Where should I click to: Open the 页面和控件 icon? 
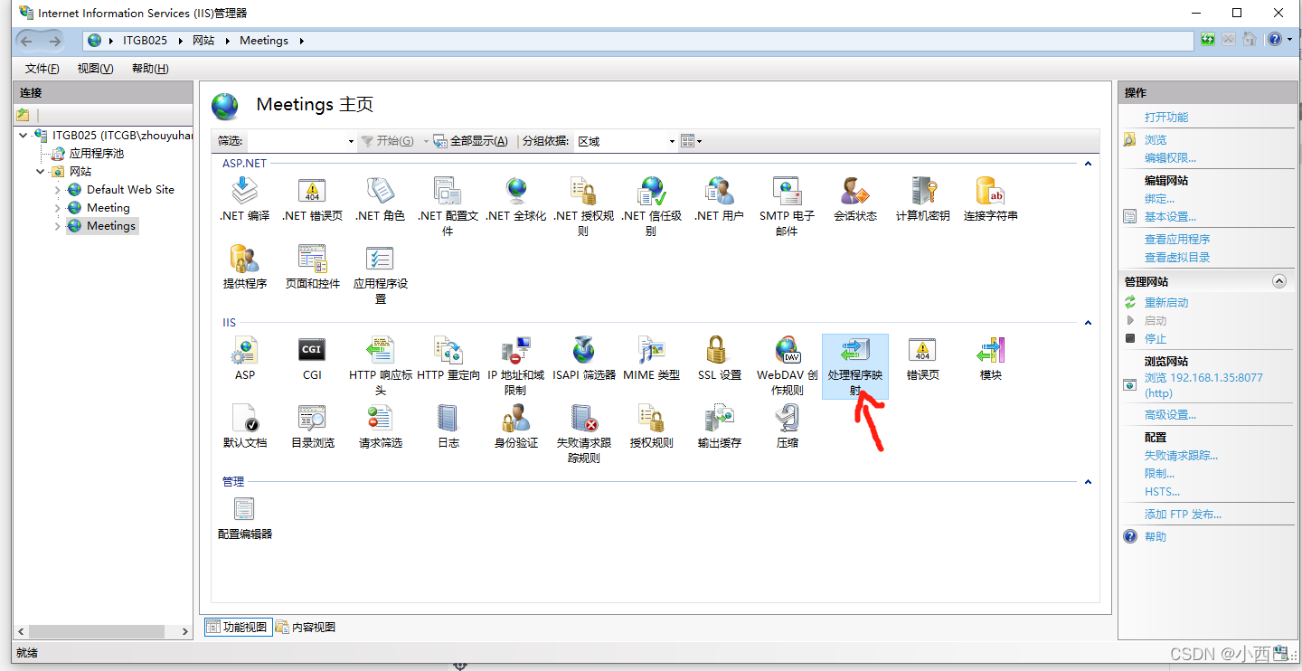point(312,267)
